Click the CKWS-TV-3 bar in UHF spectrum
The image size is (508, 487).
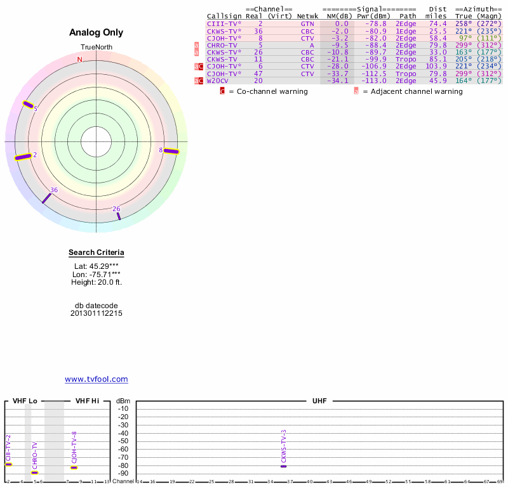[x=283, y=466]
